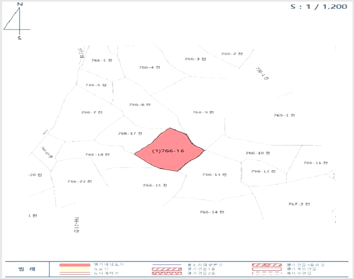Image resolution: width=354 pixels, height=279 pixels.
Task: Click the scale text S : 1 / 1,200
Action: (x=319, y=7)
